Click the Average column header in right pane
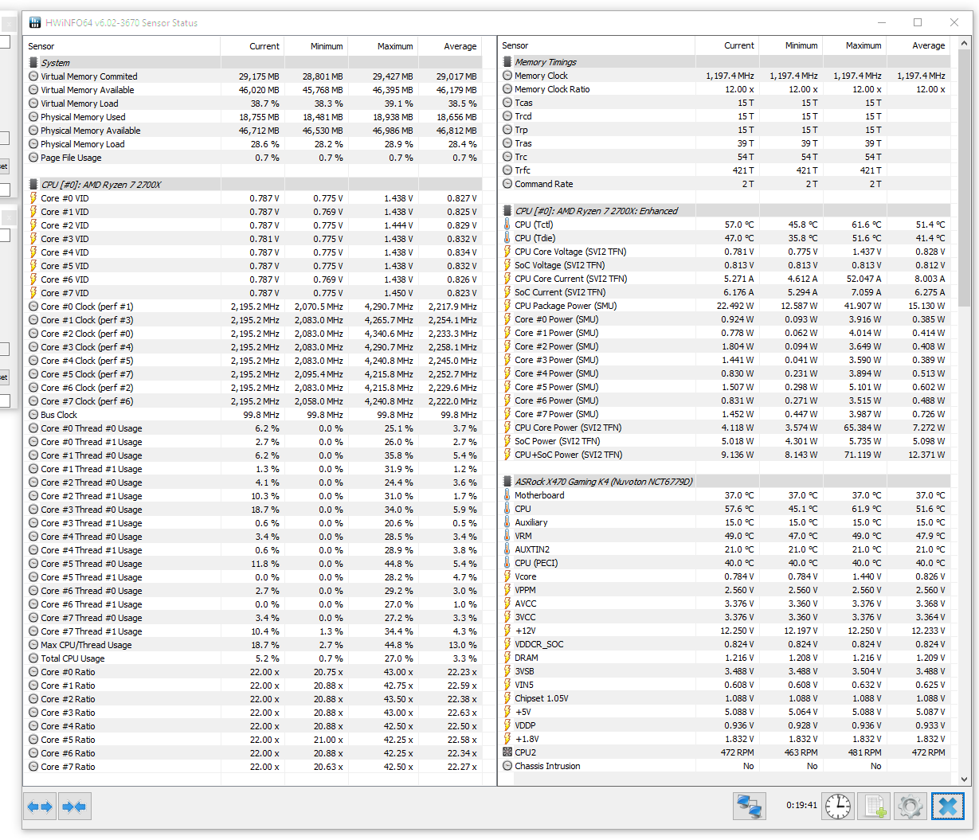The width and height of the screenshot is (979, 840). coord(918,45)
